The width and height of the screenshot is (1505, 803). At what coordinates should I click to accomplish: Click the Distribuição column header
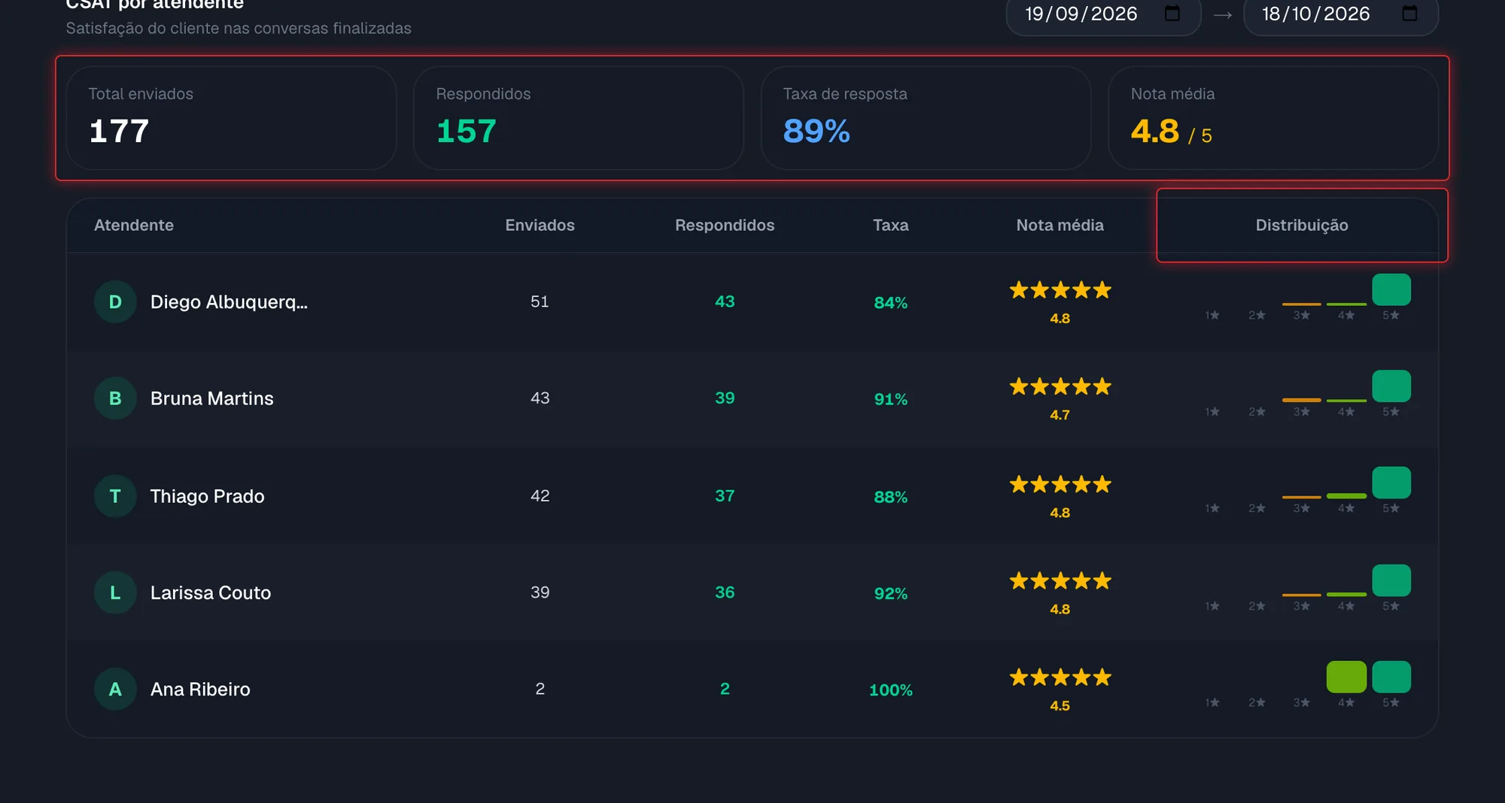1302,226
